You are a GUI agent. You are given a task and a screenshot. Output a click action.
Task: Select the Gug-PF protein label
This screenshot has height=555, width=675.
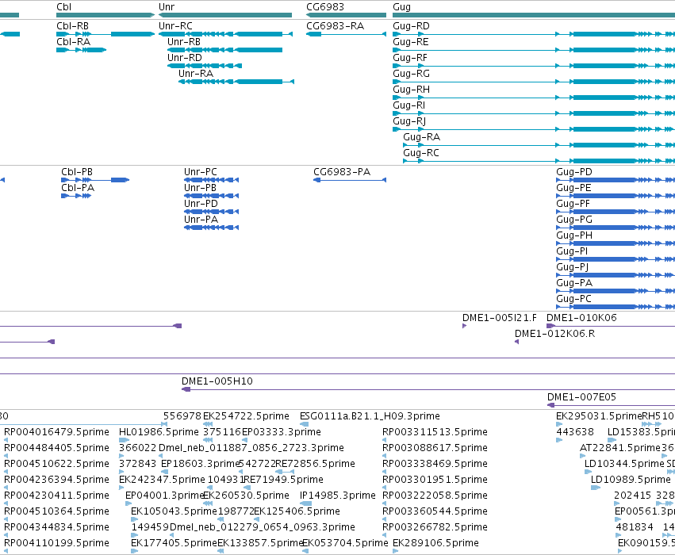click(573, 205)
